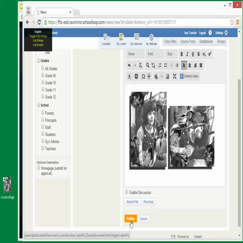Open My Calendar
The width and height of the screenshot is (243, 243).
tap(136, 40)
